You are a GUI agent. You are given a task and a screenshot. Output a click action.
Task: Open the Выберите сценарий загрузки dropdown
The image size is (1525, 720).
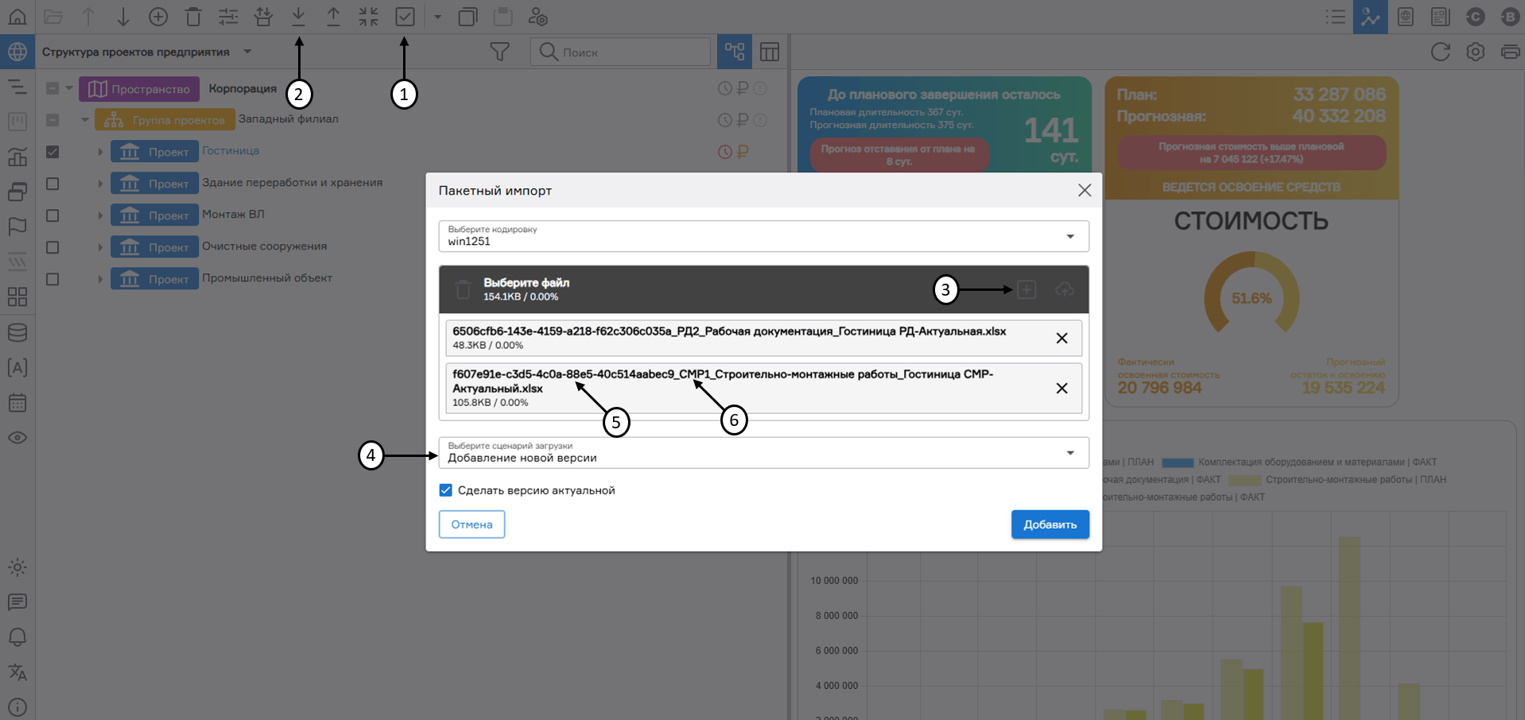[x=763, y=453]
